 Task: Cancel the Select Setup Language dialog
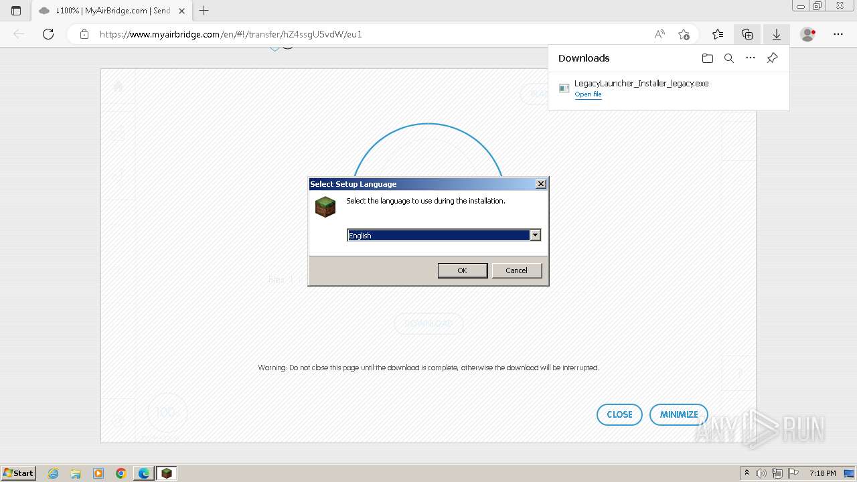[516, 270]
